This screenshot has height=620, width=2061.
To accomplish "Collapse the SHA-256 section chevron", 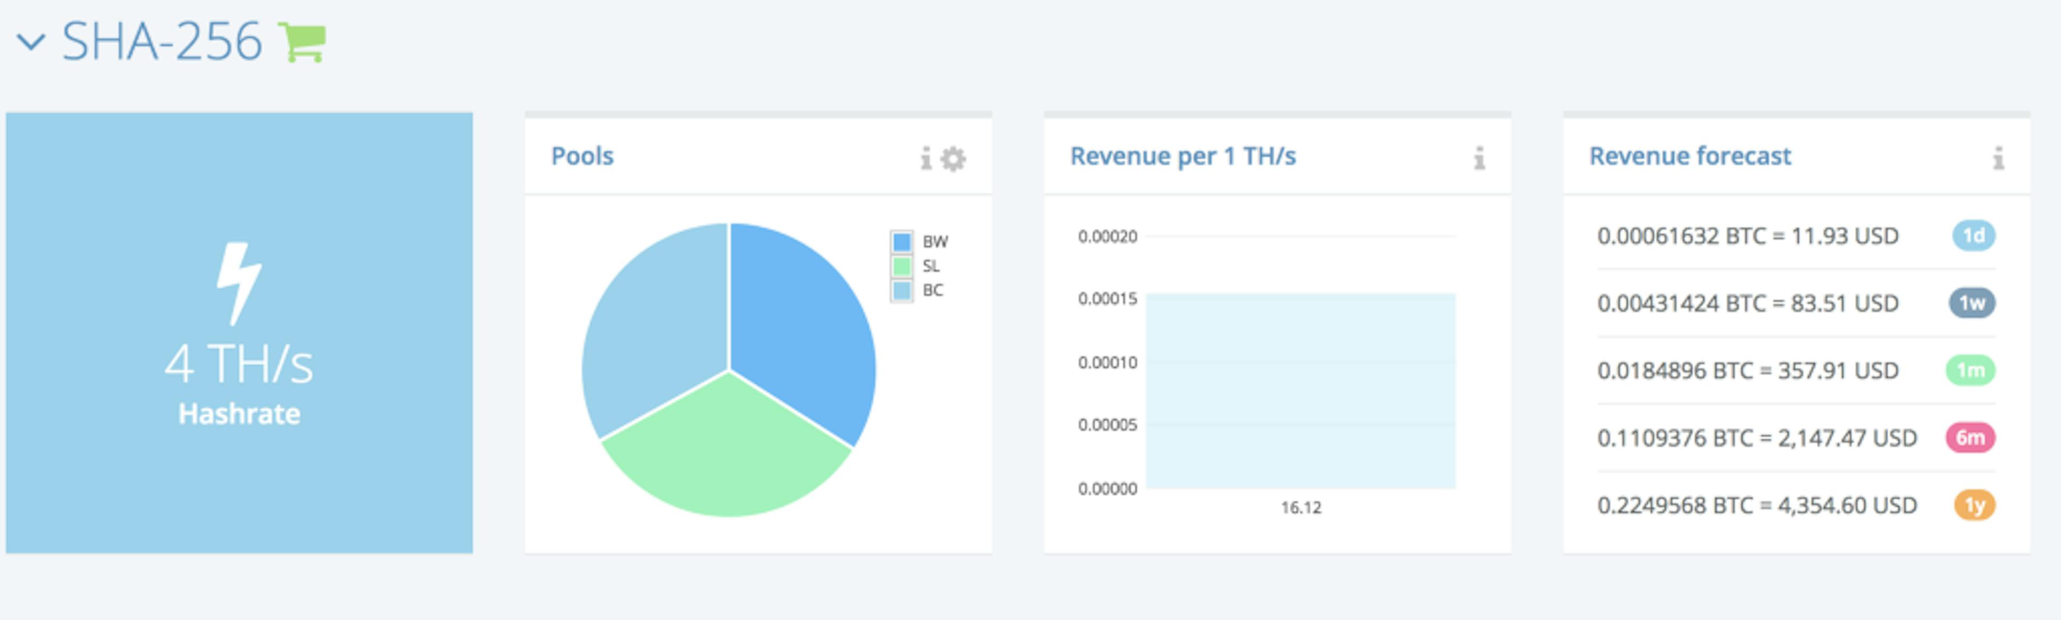I will [x=31, y=41].
